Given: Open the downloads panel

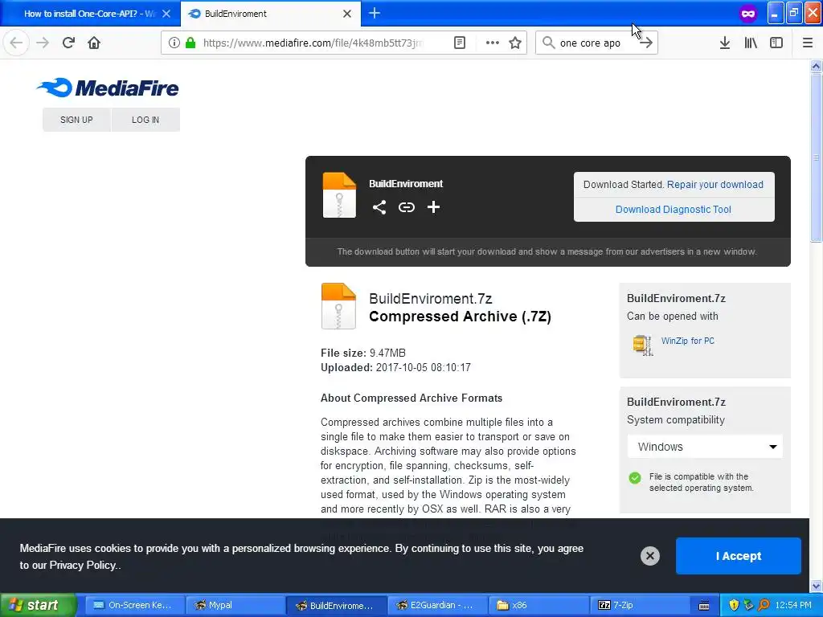Looking at the screenshot, I should coord(725,43).
